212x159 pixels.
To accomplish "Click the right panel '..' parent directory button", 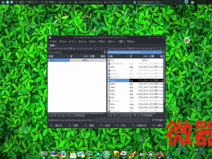I will click(163, 49).
